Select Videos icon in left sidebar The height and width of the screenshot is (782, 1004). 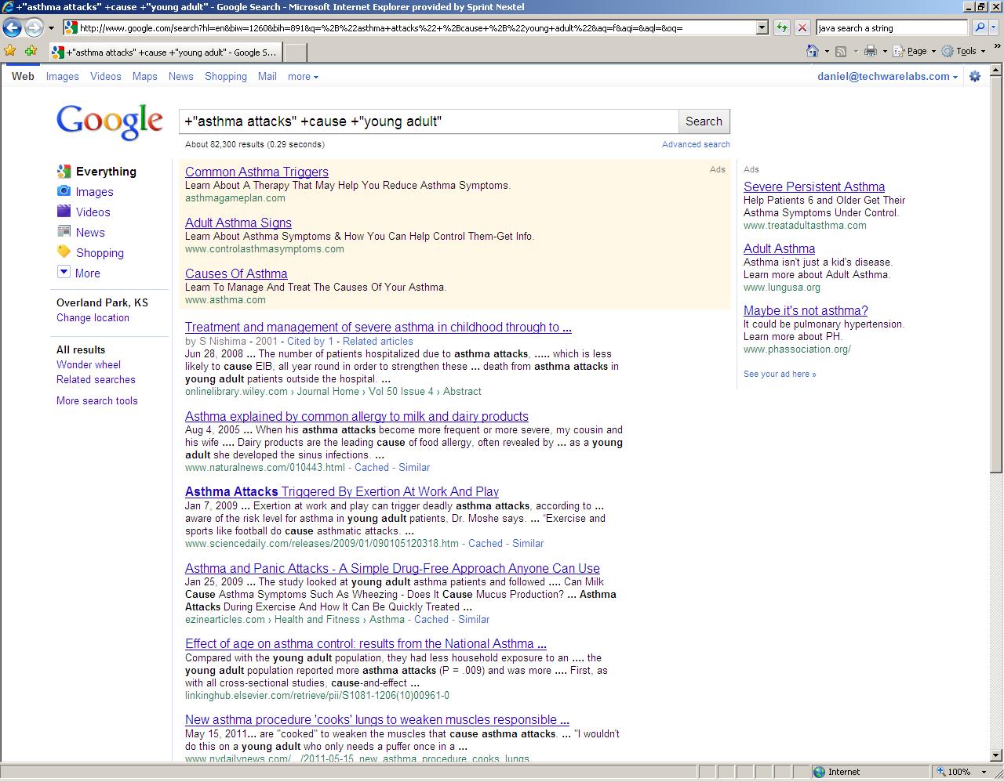[64, 212]
